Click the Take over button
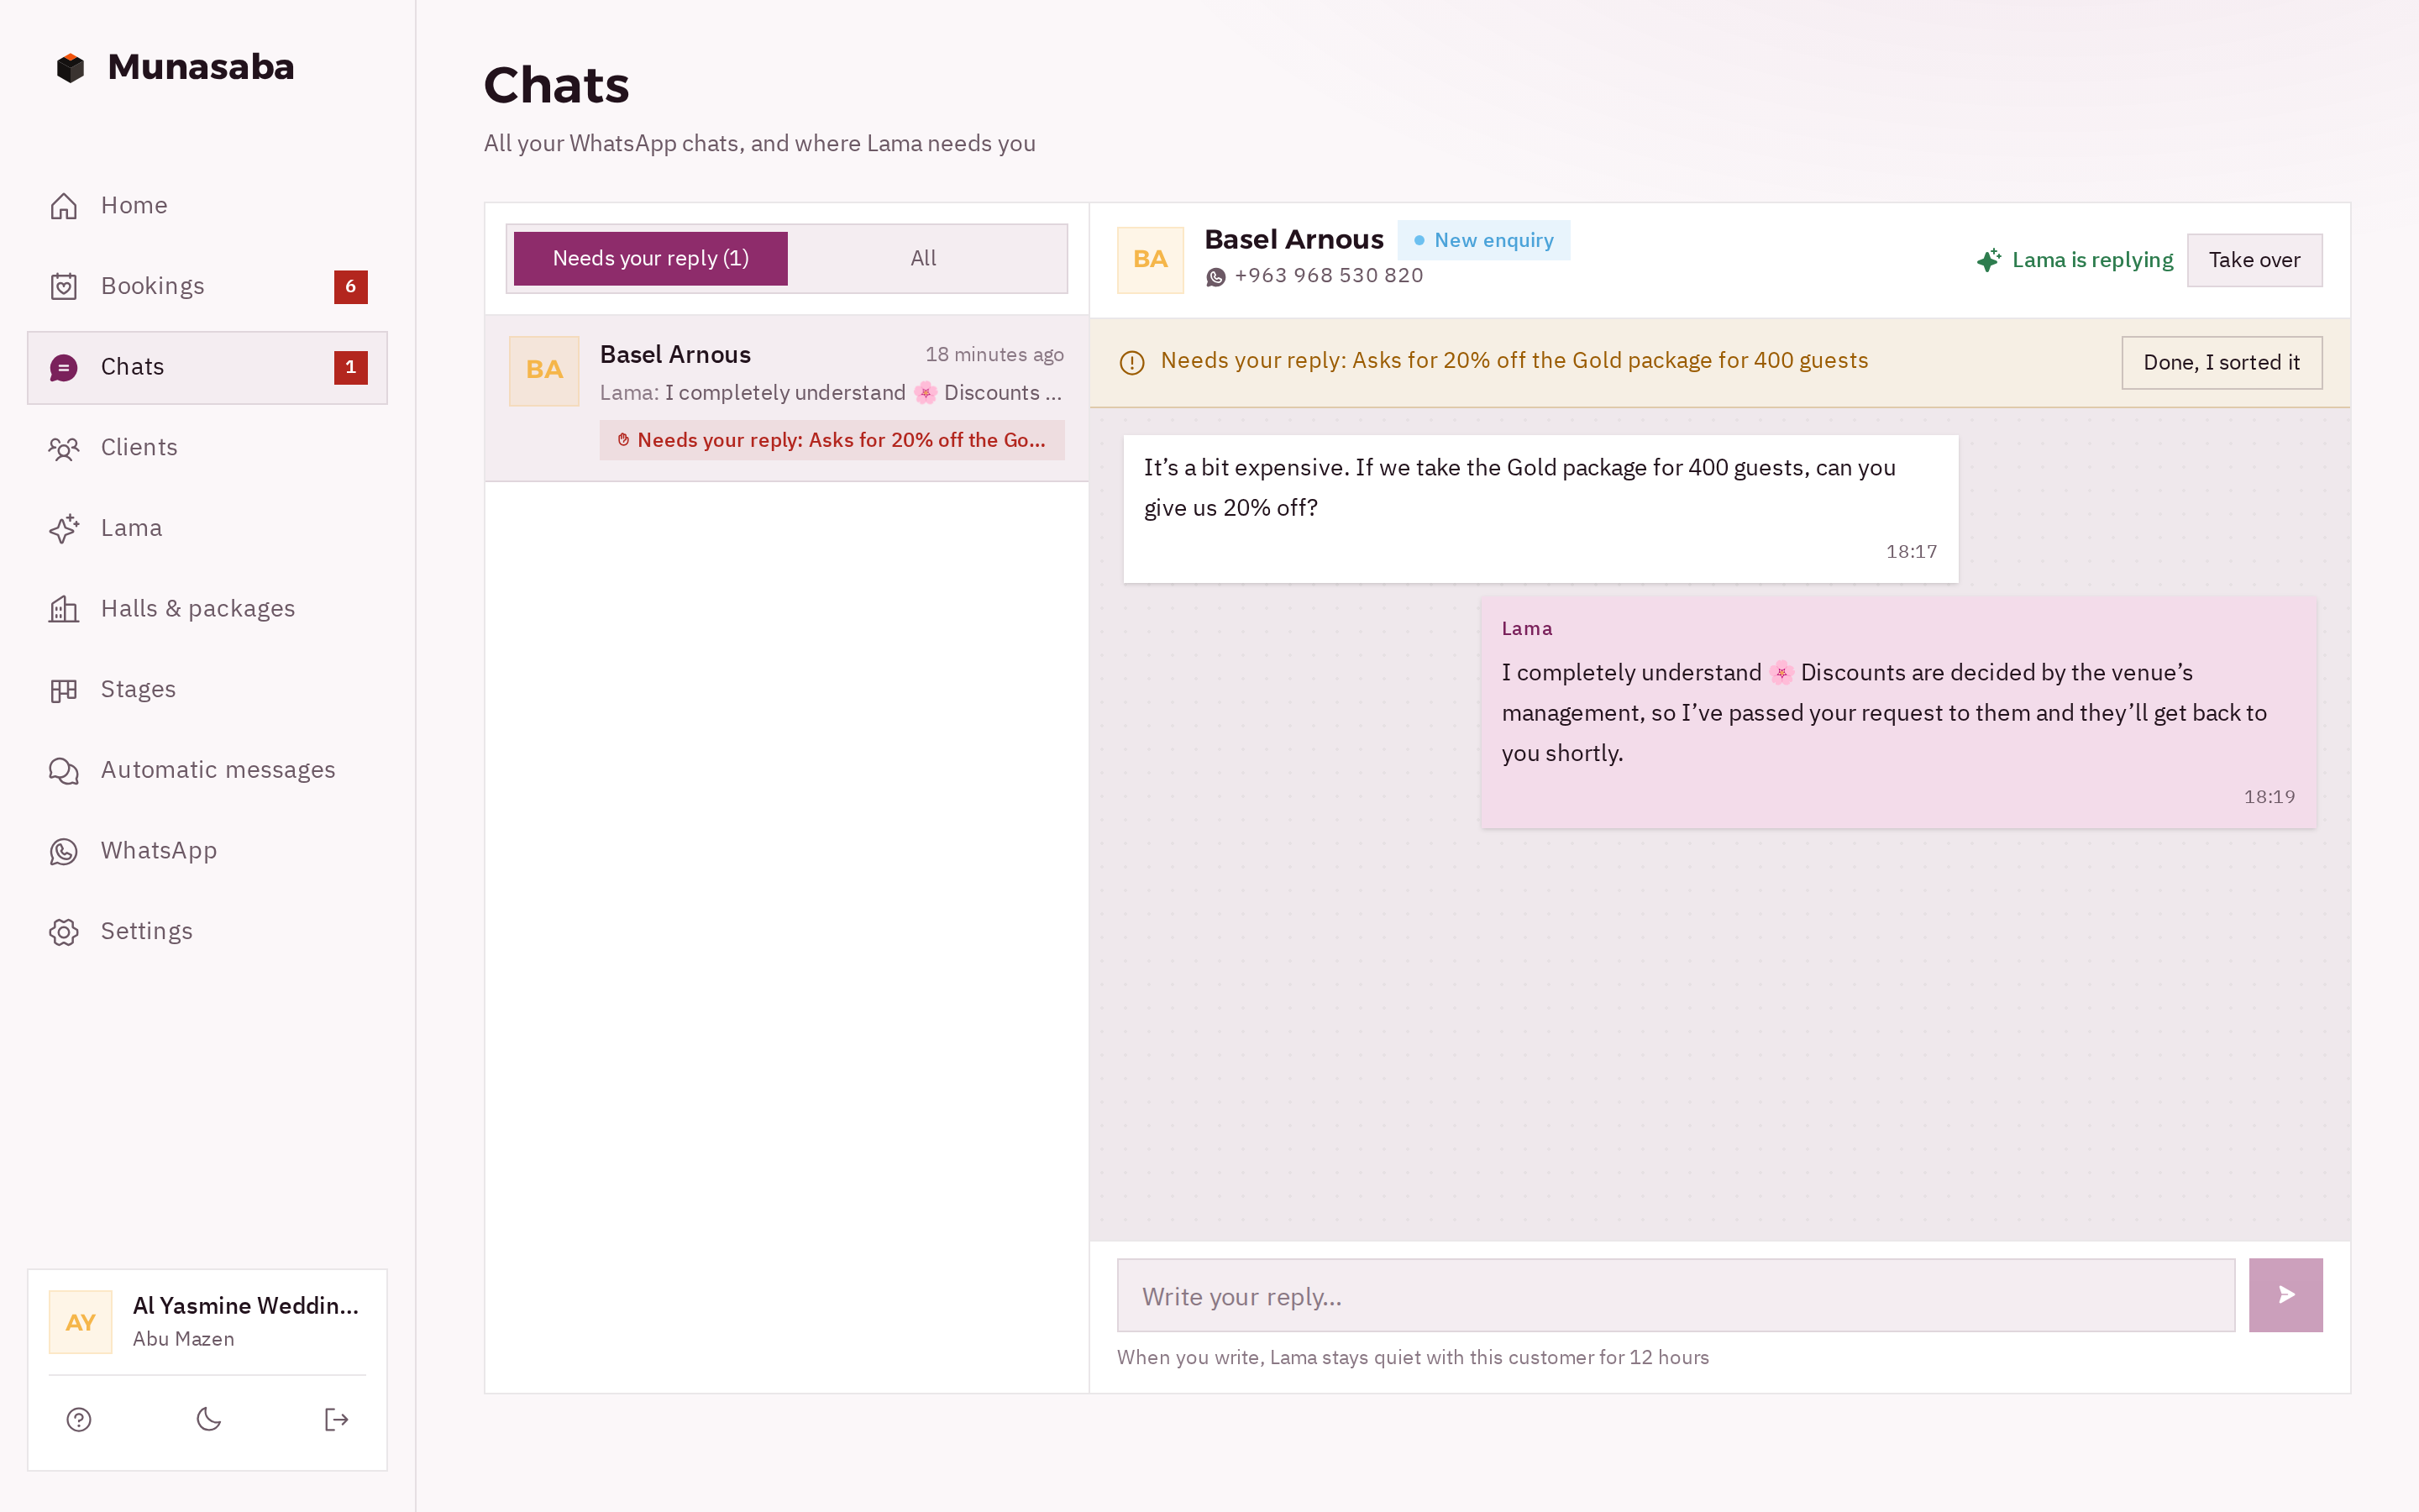Screen dimensions: 2419x1512 [2254, 260]
